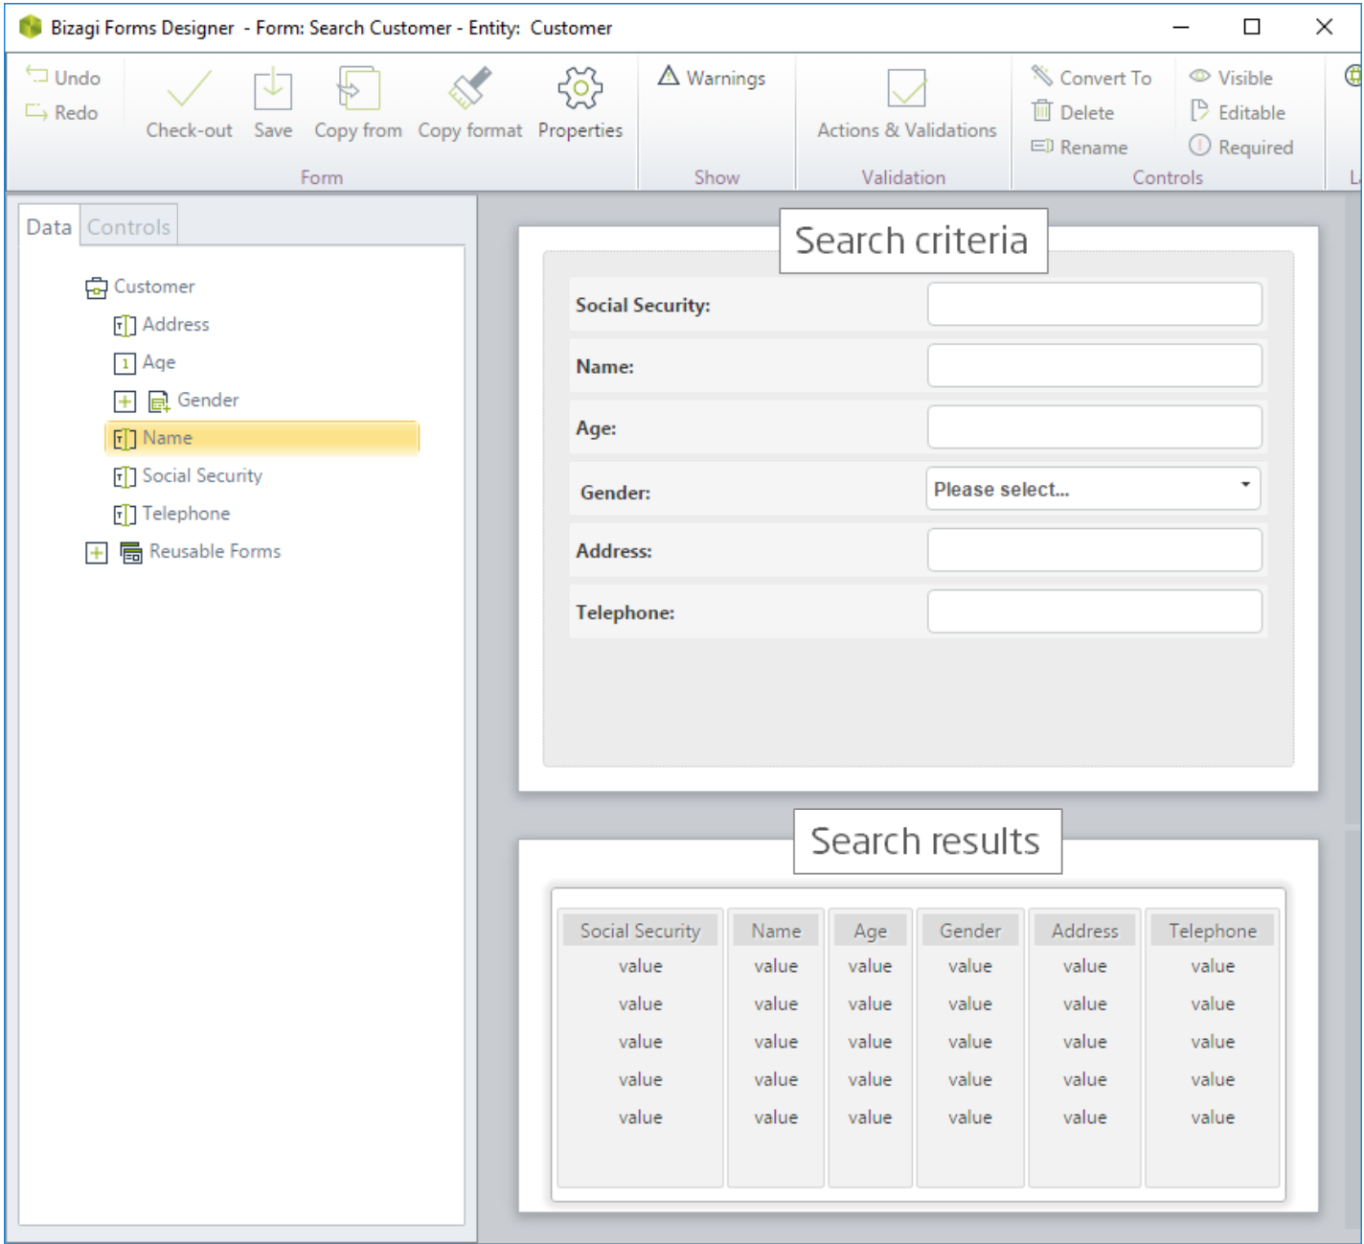
Task: Select the Search results heading
Action: pos(926,841)
